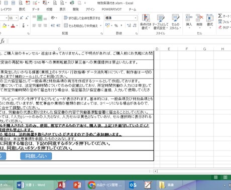Open alignment settings dialog launcher
Screen dimensions: 231x190
101,33
